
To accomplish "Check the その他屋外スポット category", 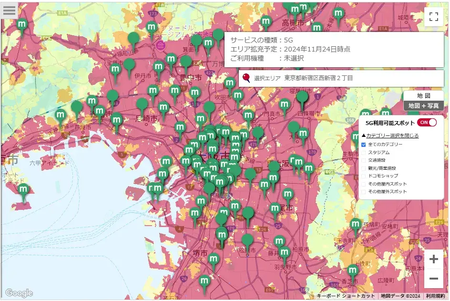I will 364,192.
